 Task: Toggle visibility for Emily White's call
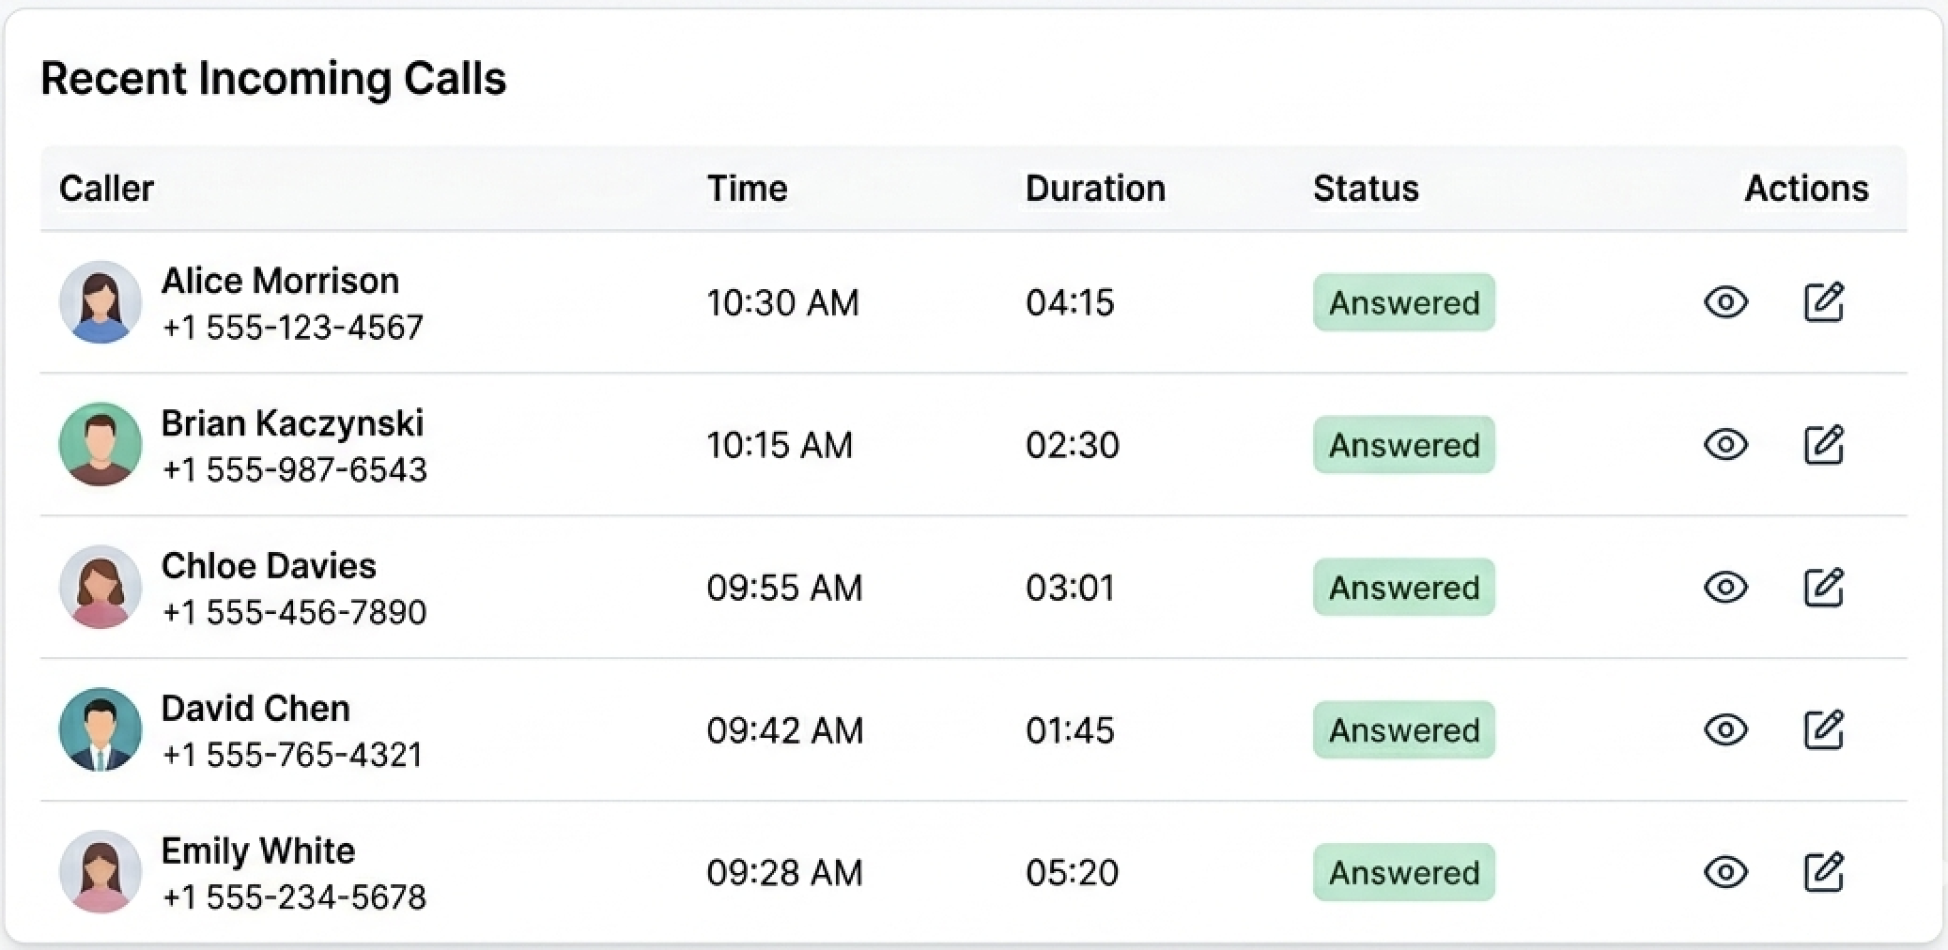pyautogui.click(x=1726, y=872)
